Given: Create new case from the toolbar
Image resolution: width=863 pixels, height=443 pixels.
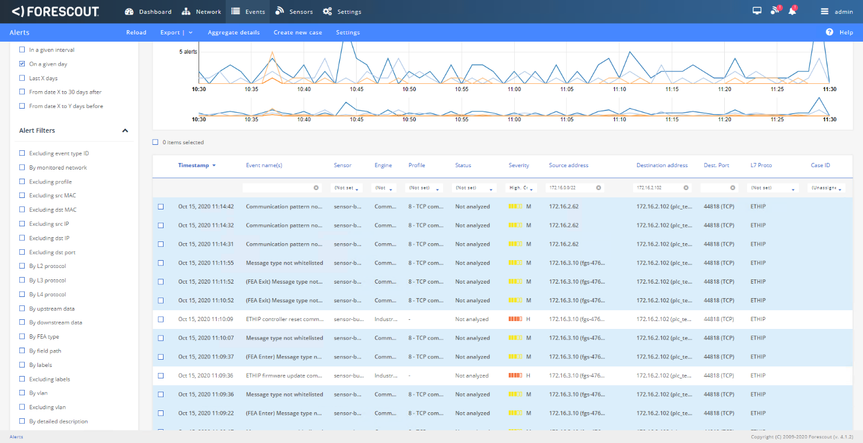Looking at the screenshot, I should click(298, 33).
